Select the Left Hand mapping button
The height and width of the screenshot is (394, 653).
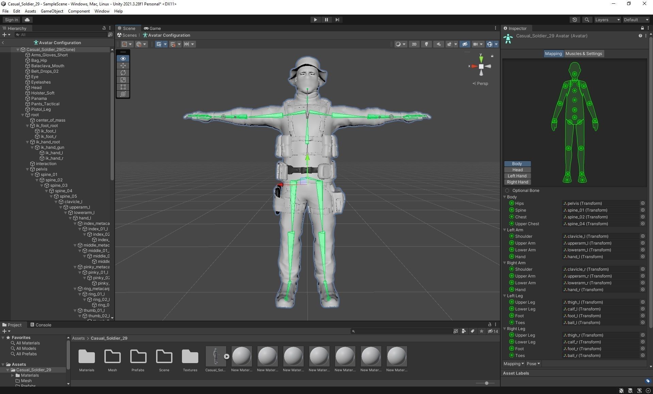click(517, 176)
